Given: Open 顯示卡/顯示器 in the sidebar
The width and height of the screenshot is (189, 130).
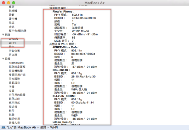Looking at the screenshot, I should pos(17,31).
